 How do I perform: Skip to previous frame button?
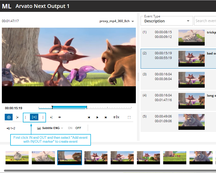point(89,117)
